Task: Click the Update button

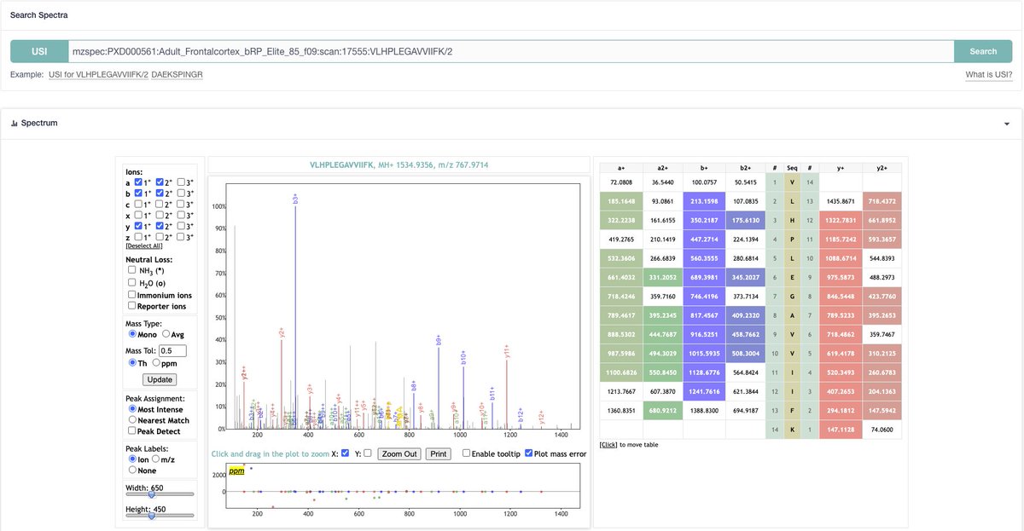Action: click(160, 379)
